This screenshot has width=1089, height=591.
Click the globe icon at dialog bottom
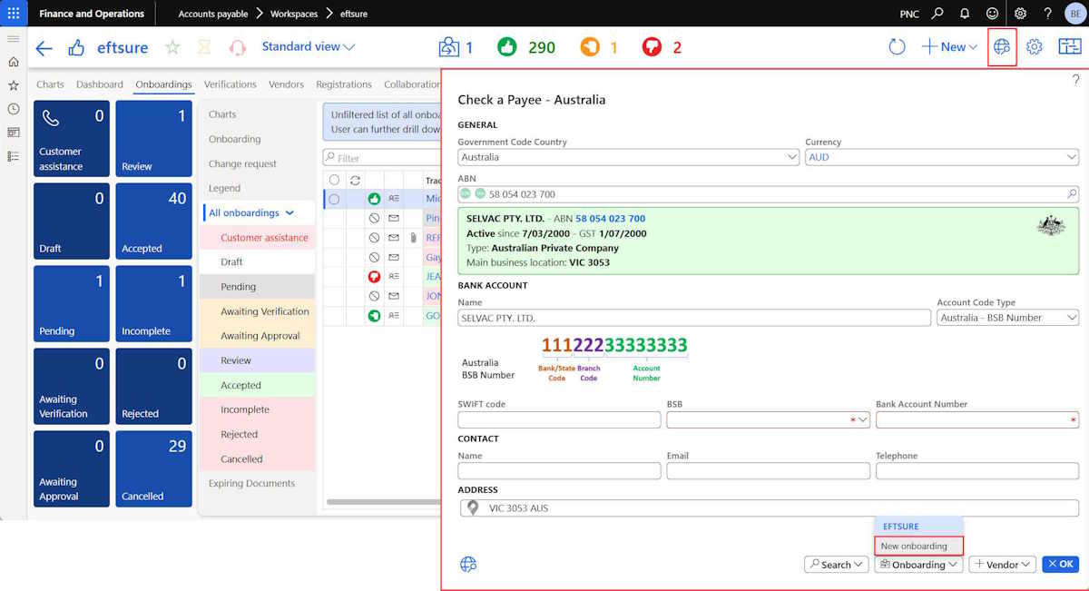point(468,565)
